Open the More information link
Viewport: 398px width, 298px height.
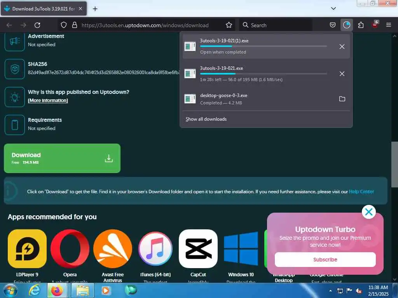[x=48, y=100]
